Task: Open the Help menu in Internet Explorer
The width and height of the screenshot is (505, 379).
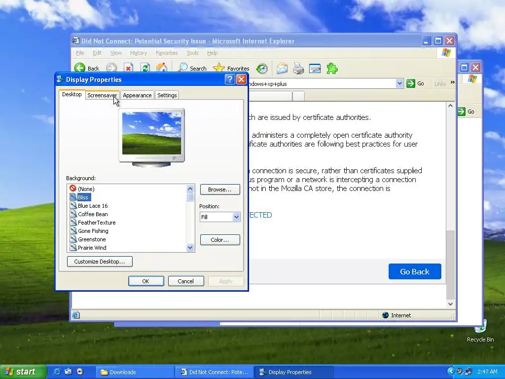Action: (x=212, y=53)
